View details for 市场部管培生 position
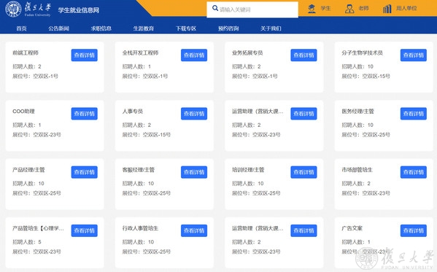The image size is (437, 272). coord(414,172)
